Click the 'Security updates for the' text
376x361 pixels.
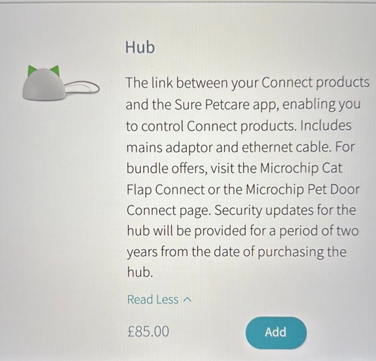point(285,210)
